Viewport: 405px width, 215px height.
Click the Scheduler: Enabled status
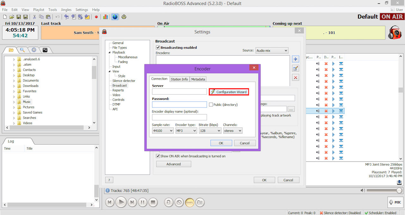[x=380, y=213]
